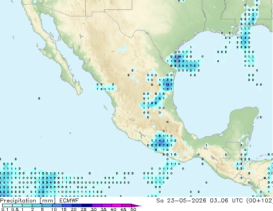
Task: Click the 5–10 mm legend color swatch
Action: [47, 205]
